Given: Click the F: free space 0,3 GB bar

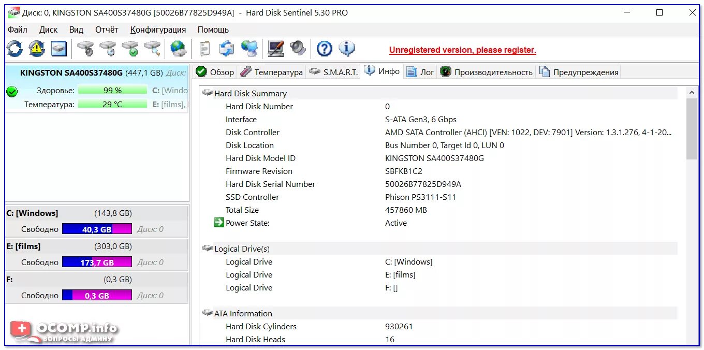Looking at the screenshot, I should (x=97, y=295).
